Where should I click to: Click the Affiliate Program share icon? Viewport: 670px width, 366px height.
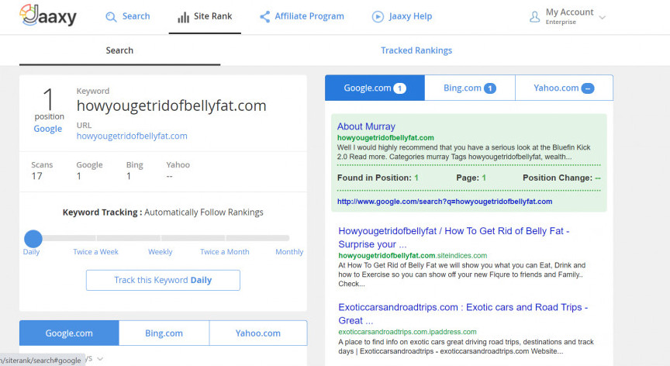point(265,16)
